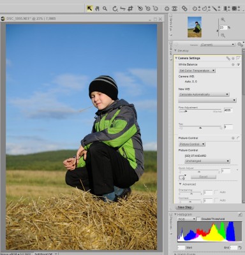Select the Auto Retouch Brush tool
Screen dimensions: 245x255
[x=184, y=8]
